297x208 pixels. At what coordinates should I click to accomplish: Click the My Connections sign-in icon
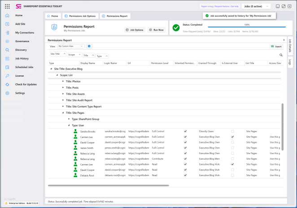pyautogui.click(x=7, y=33)
